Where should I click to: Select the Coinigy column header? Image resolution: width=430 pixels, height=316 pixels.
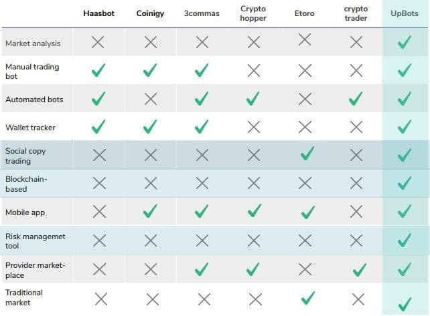coord(150,13)
